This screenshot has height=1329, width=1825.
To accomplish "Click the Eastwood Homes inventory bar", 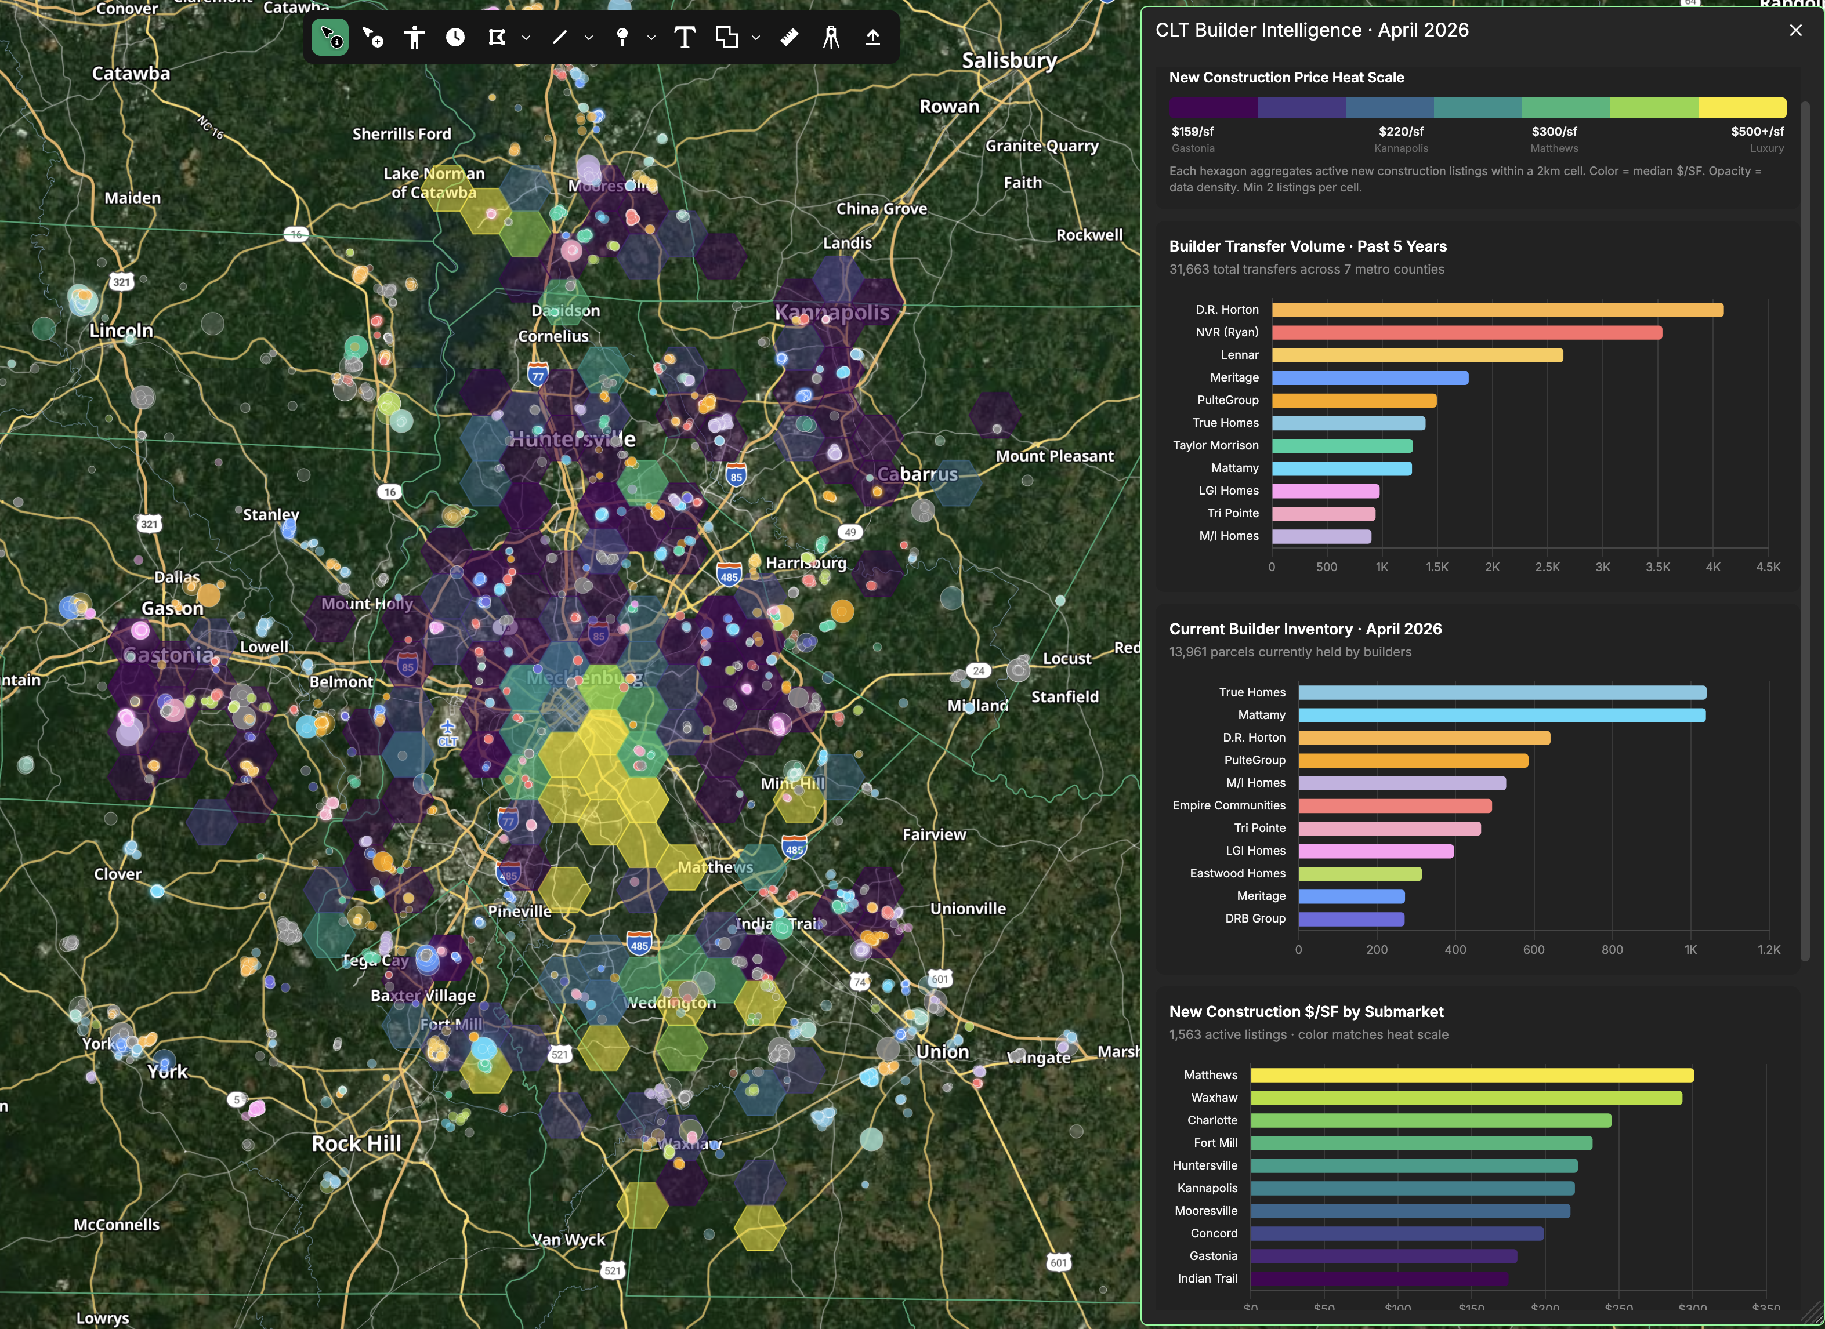I will coord(1360,874).
